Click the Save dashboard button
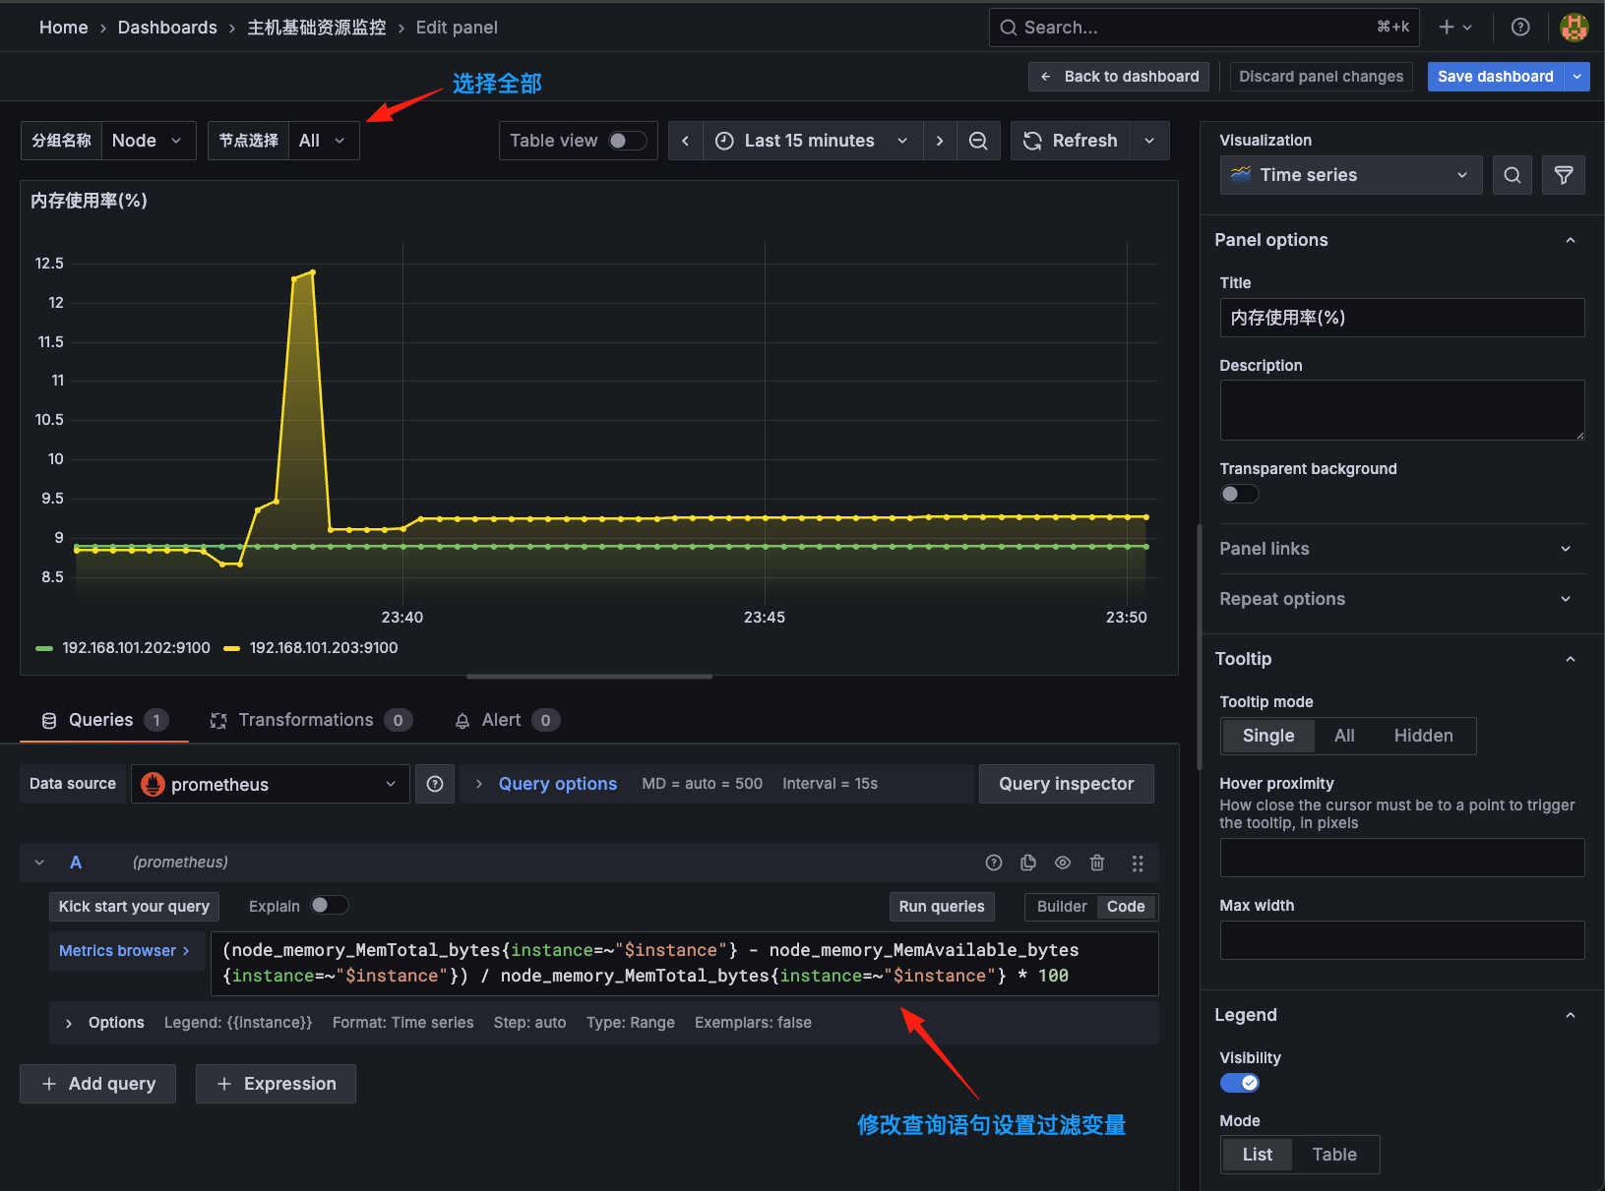The image size is (1605, 1191). point(1495,76)
